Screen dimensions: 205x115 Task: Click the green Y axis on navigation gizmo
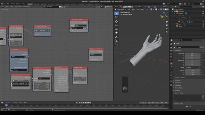pyautogui.click(x=162, y=17)
